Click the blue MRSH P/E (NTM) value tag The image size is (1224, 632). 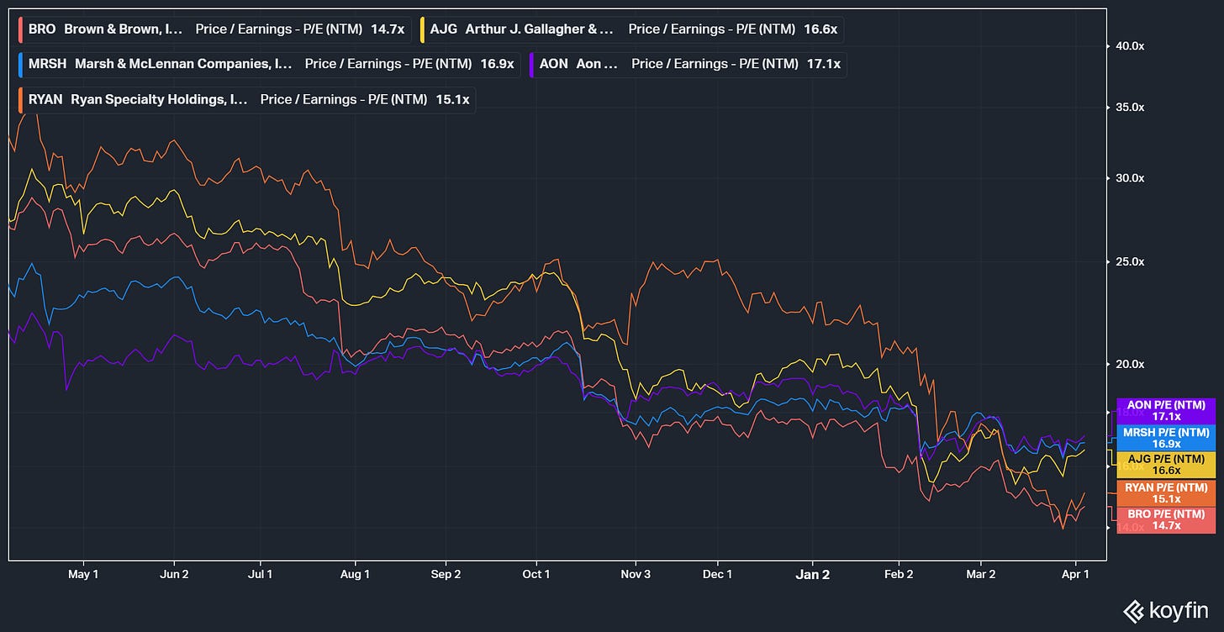(x=1165, y=437)
